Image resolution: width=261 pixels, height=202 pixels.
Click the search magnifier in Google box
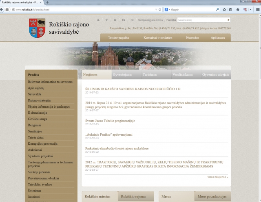click(x=217, y=10)
